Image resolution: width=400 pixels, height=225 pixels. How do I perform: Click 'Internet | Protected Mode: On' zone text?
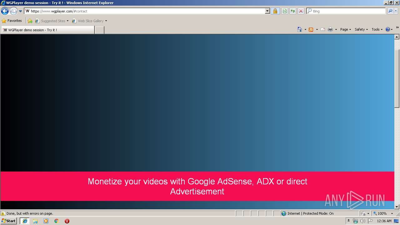310,213
